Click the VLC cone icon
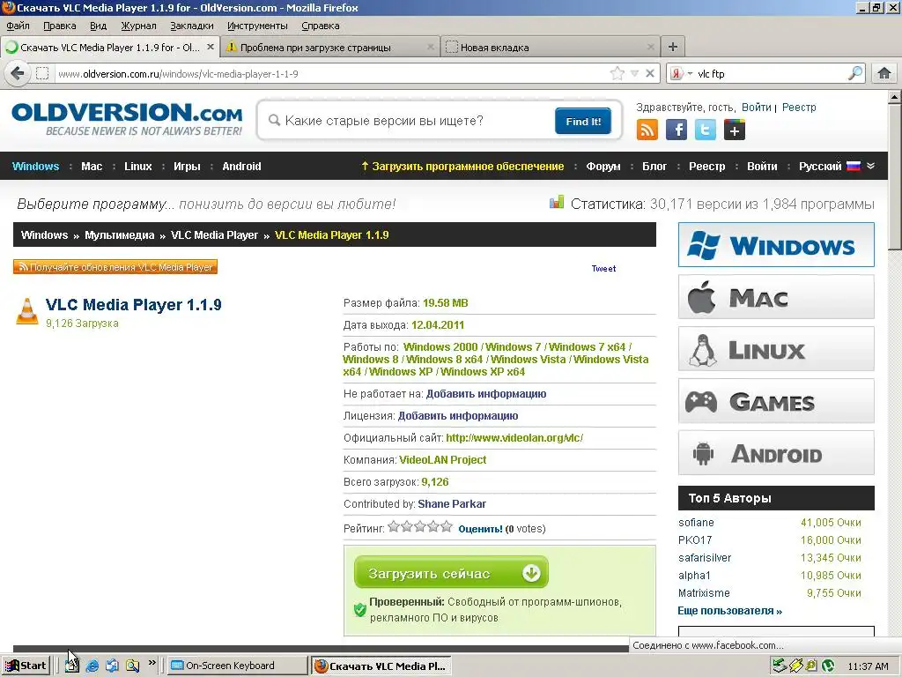902x677 pixels. (x=27, y=311)
